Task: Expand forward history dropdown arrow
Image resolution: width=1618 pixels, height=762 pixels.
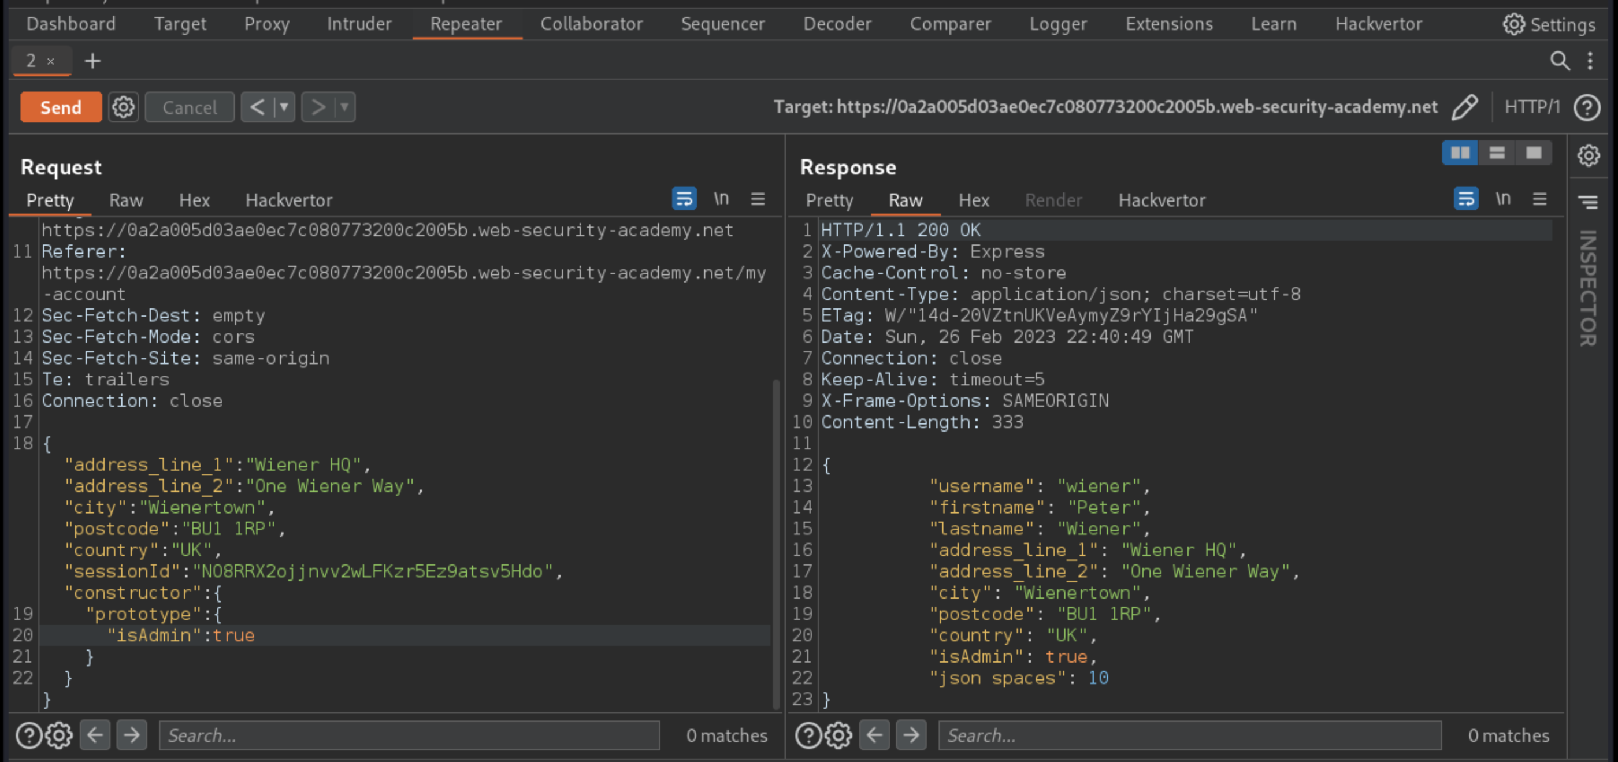Action: [345, 107]
